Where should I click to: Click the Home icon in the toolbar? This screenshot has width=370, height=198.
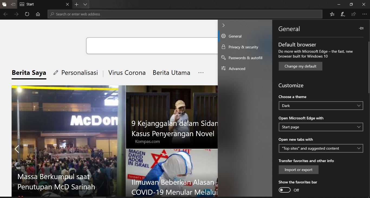point(38,14)
